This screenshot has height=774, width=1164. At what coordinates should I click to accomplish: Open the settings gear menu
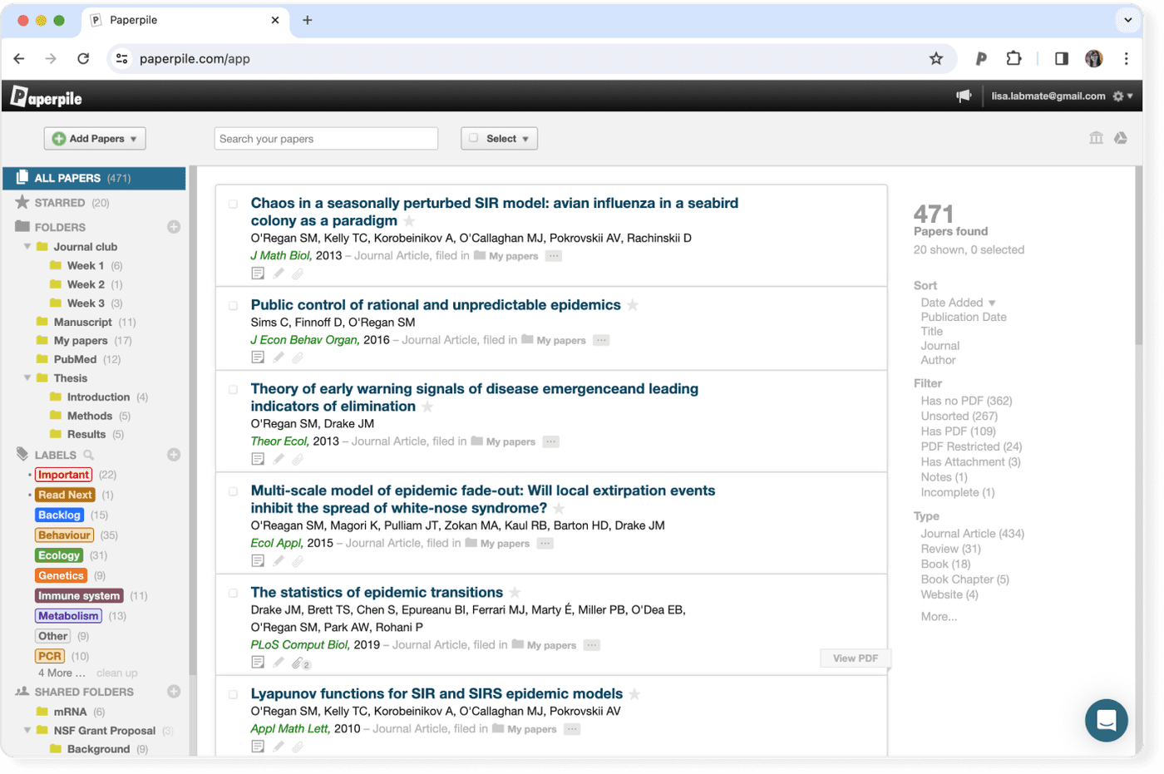pyautogui.click(x=1117, y=95)
